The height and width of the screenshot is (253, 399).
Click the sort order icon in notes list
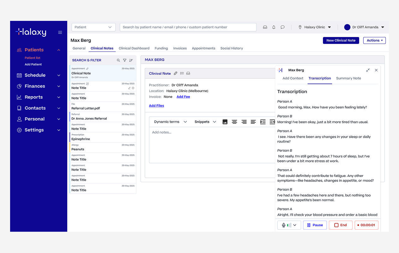(x=131, y=60)
